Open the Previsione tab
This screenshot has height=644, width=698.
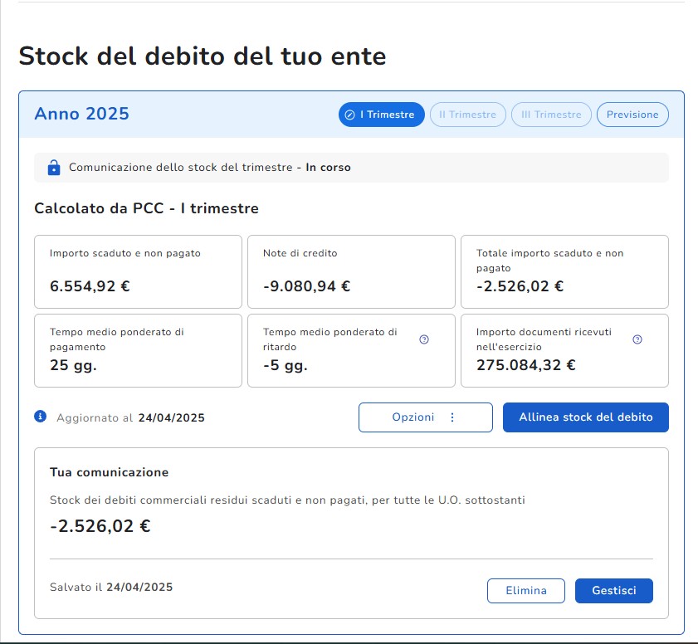click(632, 115)
